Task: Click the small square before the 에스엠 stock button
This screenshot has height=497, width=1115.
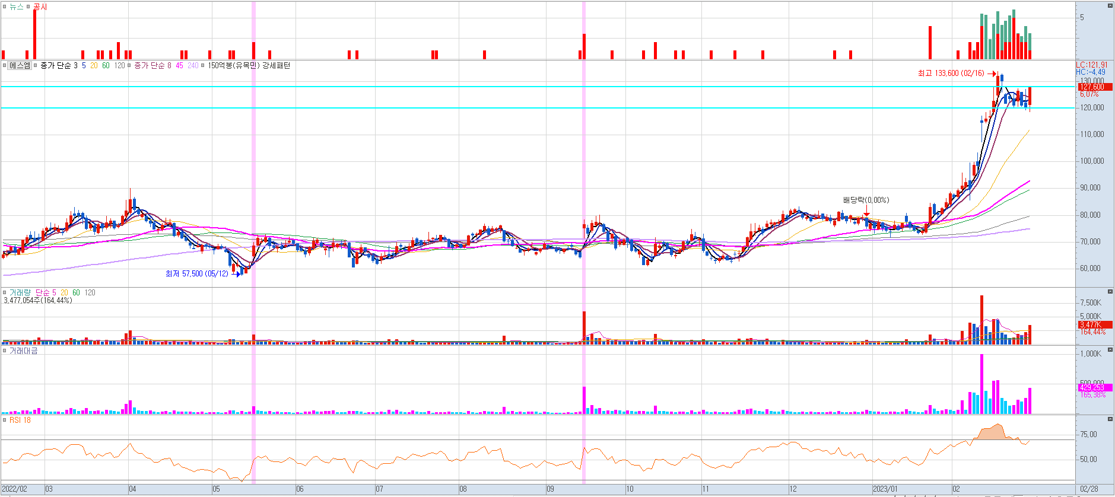Action: click(x=4, y=65)
